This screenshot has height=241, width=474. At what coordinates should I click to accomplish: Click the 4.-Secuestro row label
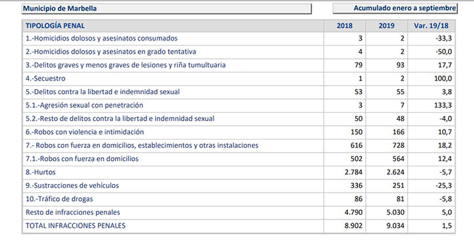coord(45,79)
